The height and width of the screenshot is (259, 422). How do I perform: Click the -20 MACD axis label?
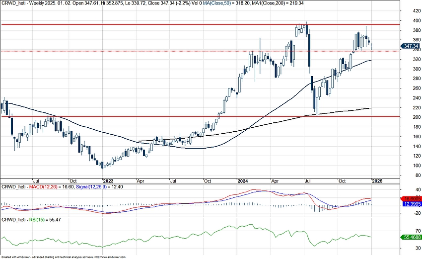click(x=417, y=213)
